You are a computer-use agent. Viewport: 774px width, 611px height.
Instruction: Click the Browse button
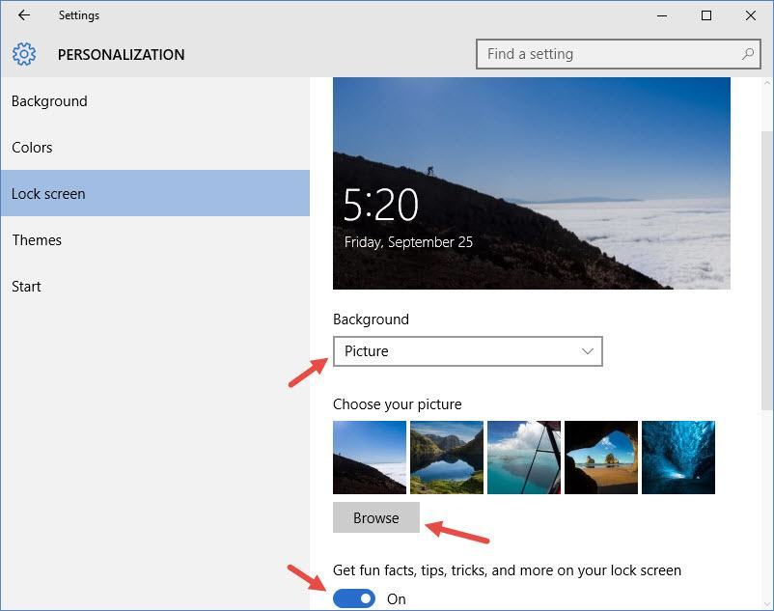pyautogui.click(x=376, y=517)
